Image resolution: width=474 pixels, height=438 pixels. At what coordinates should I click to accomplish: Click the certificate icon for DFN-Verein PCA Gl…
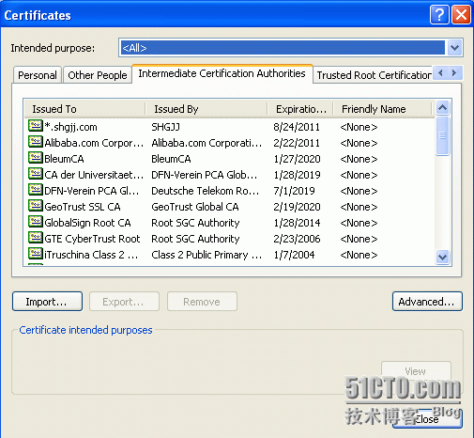pos(36,190)
